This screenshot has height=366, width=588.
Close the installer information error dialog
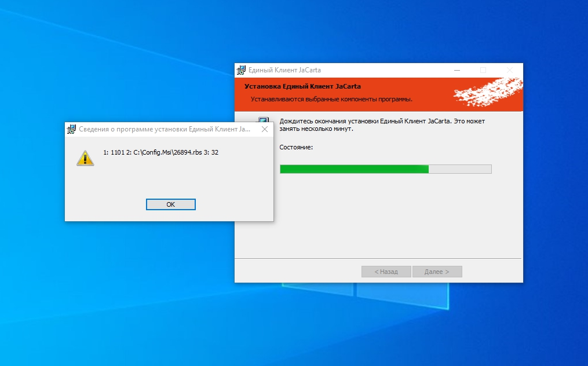pos(264,129)
